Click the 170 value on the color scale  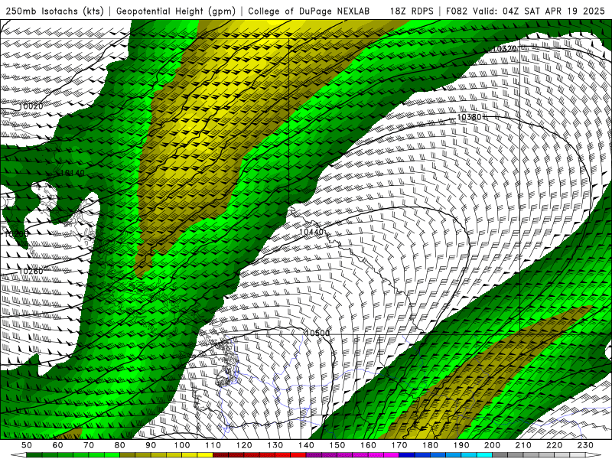pos(399,445)
